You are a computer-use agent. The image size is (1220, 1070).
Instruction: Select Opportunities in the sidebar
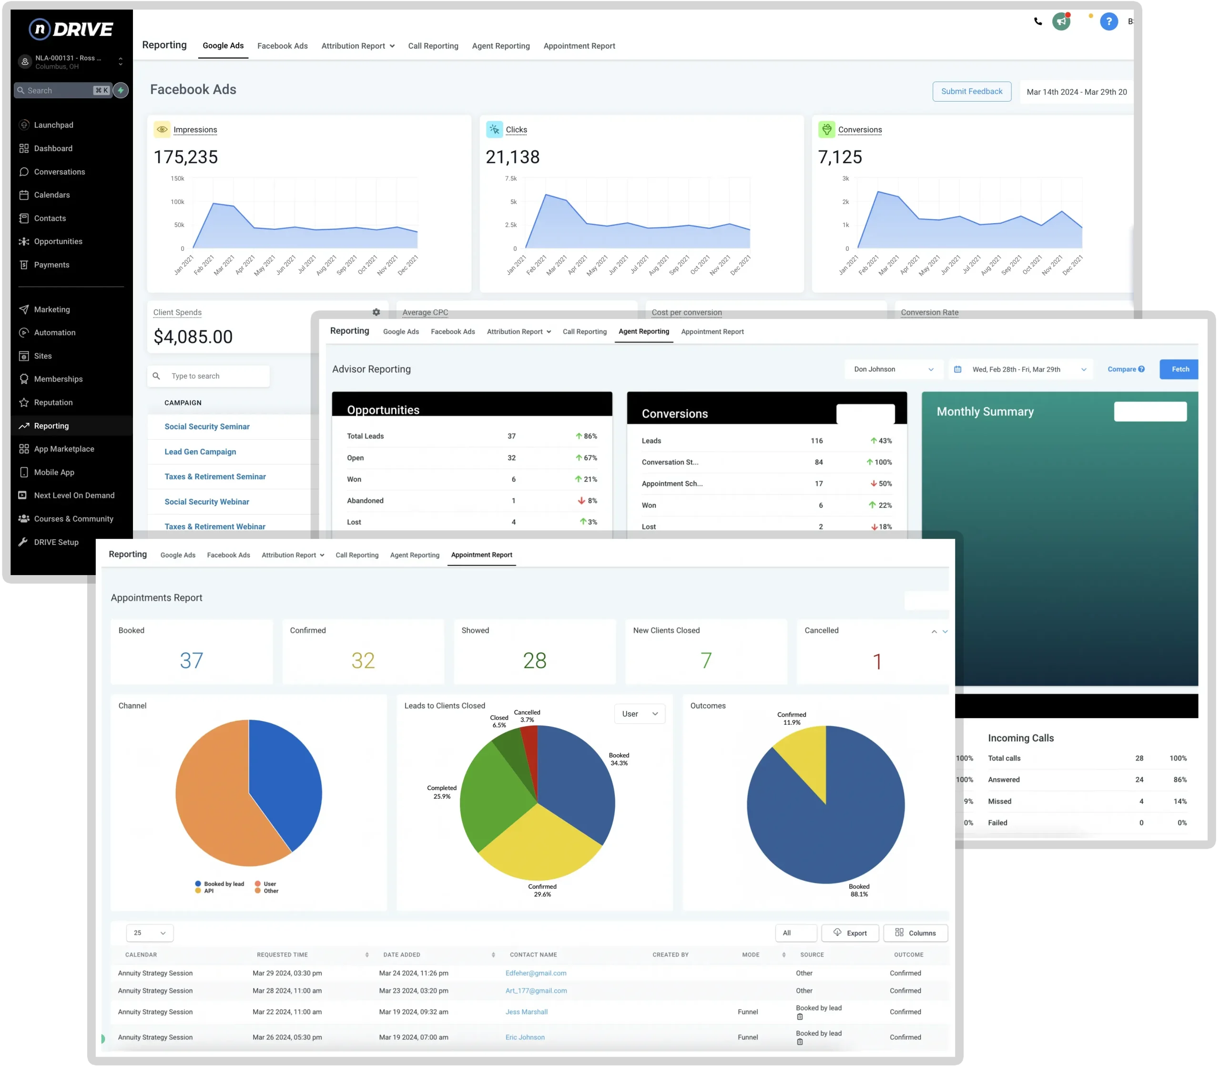coord(58,241)
